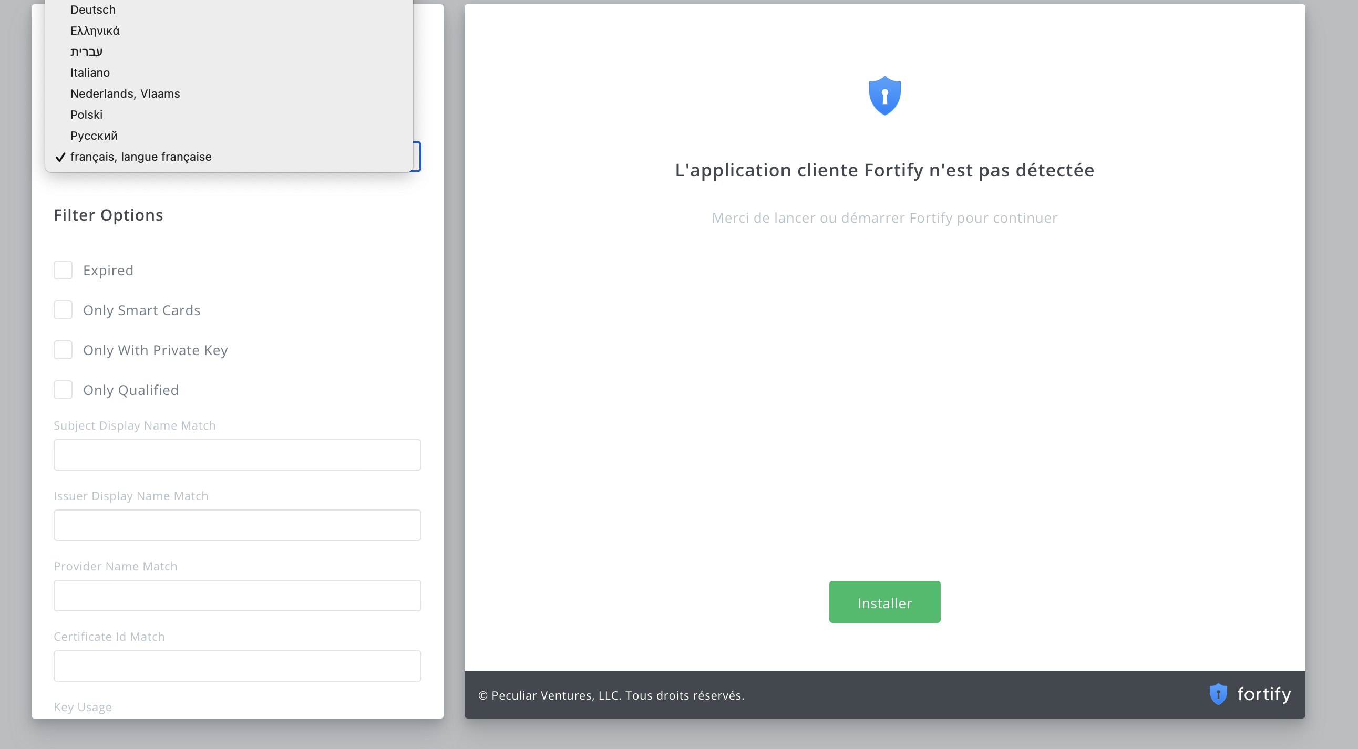Select Polski in the language dropdown
The height and width of the screenshot is (749, 1358).
click(87, 115)
